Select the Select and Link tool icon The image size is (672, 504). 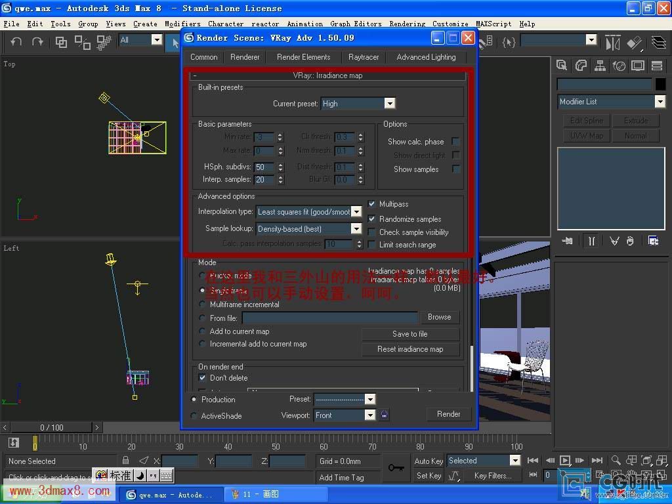(61, 42)
